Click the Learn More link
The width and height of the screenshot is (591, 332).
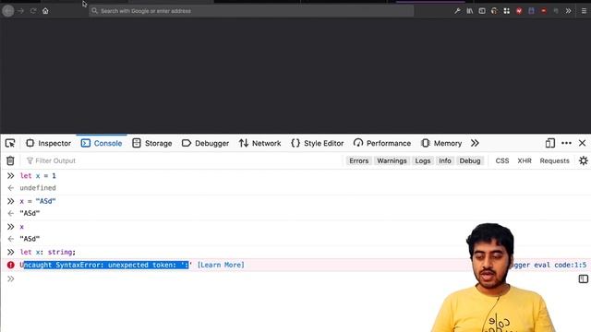tap(221, 265)
